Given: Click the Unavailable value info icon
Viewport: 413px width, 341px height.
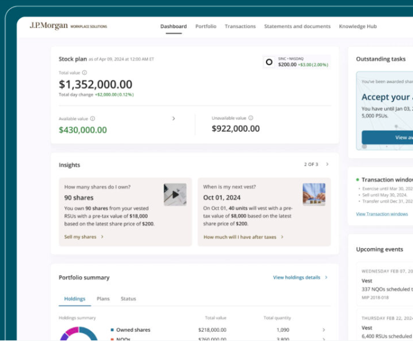Looking at the screenshot, I should pyautogui.click(x=251, y=118).
